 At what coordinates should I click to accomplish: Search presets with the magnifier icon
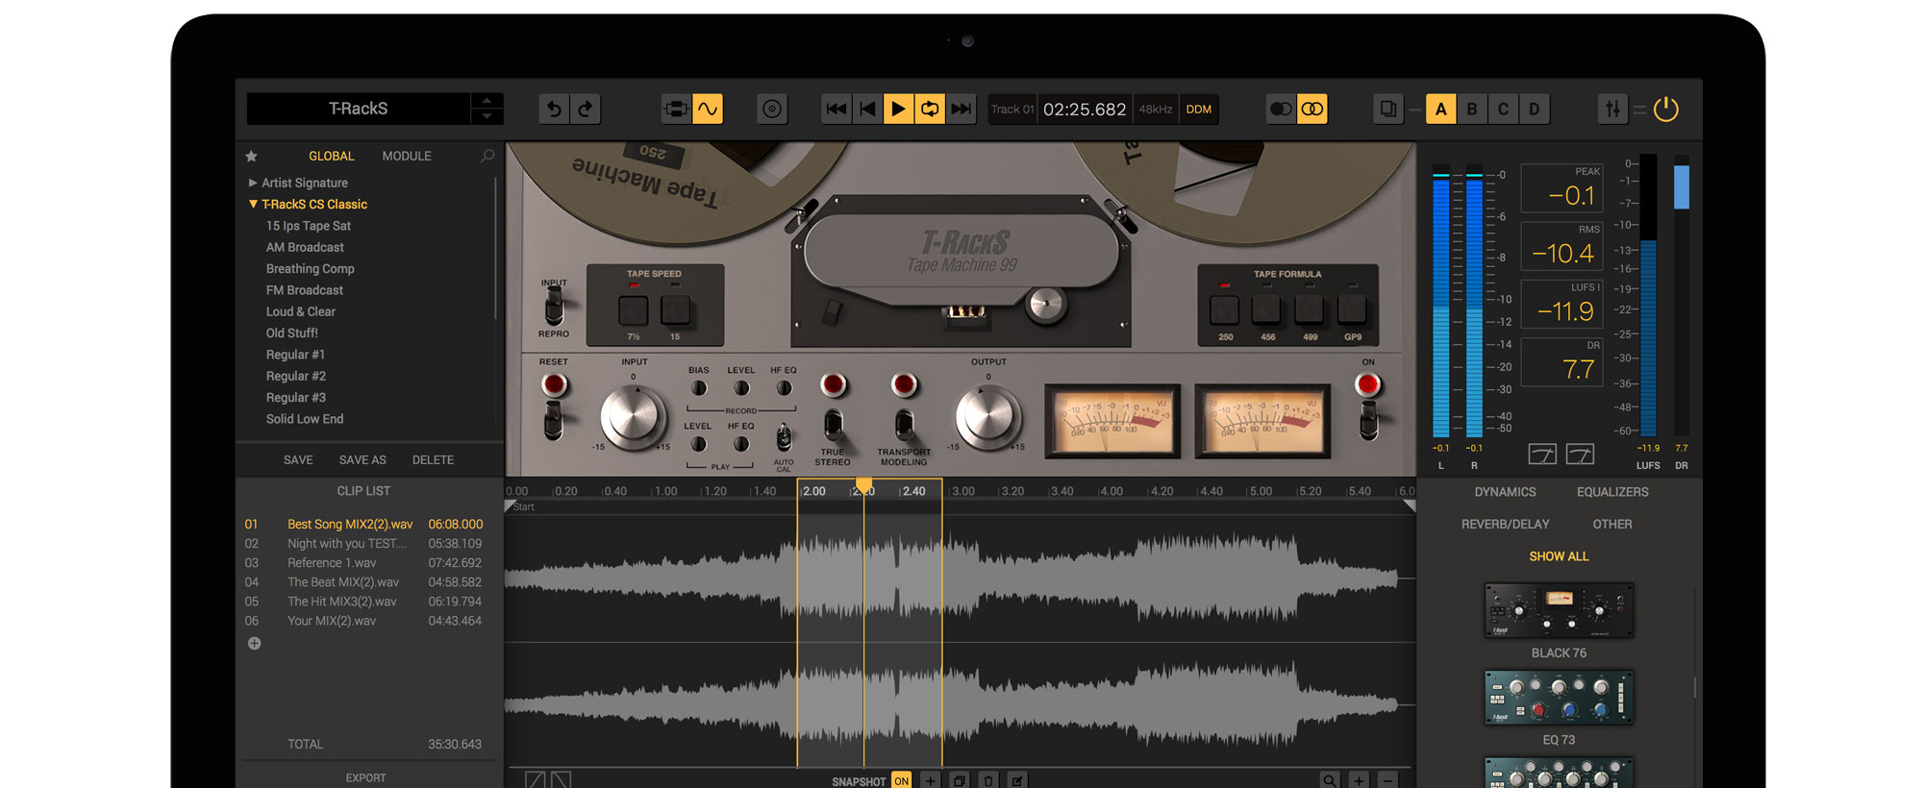pos(487,156)
